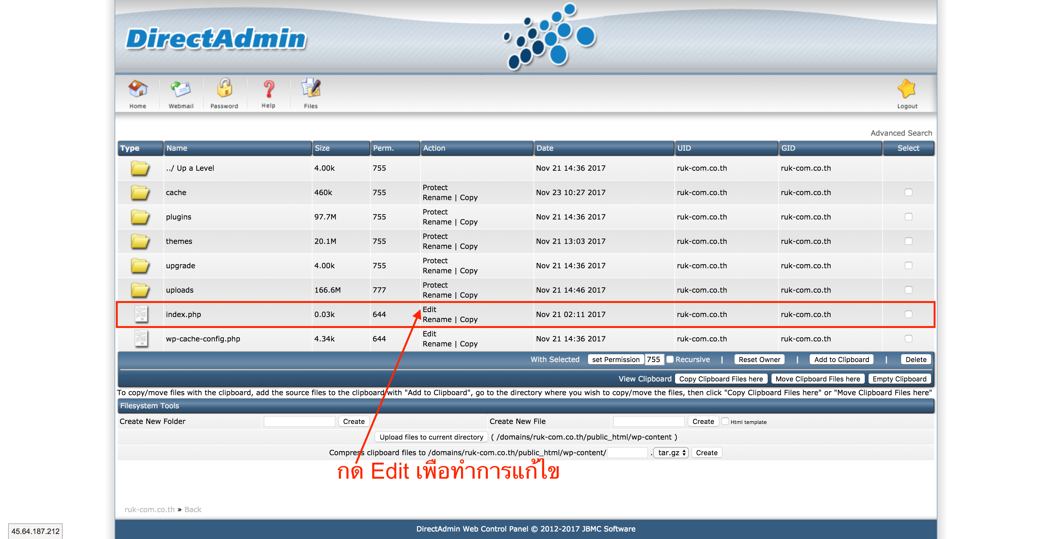Click the Select column header
Viewport: 1052px width, 539px height.
tap(908, 149)
